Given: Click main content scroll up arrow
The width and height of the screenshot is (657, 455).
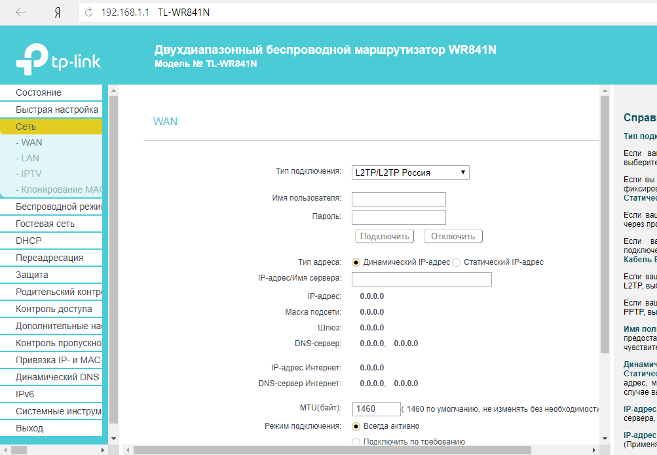Looking at the screenshot, I should tap(605, 90).
